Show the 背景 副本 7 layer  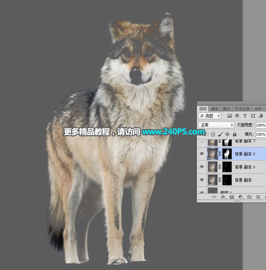pyautogui.click(x=202, y=141)
